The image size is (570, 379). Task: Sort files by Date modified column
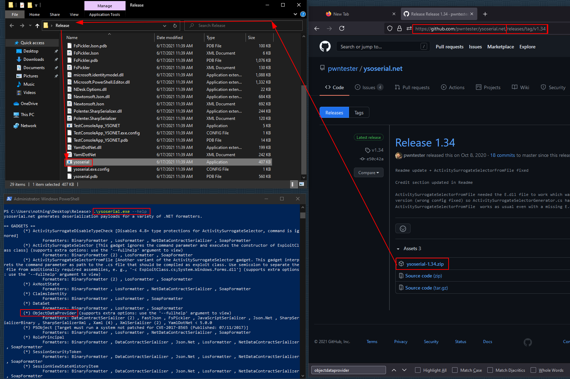click(169, 38)
